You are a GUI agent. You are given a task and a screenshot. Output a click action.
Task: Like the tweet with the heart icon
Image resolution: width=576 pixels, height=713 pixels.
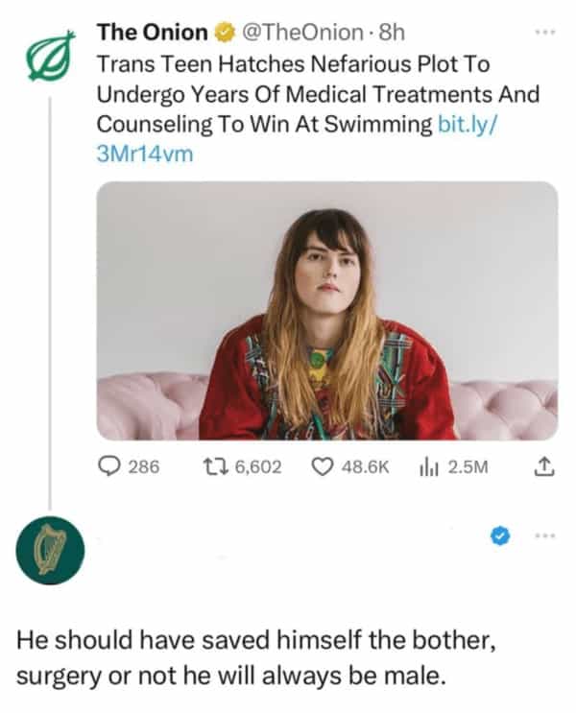pos(323,467)
